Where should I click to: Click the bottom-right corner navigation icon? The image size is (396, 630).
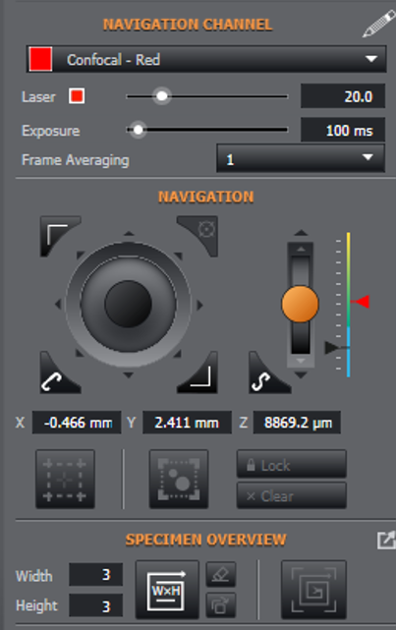(198, 372)
